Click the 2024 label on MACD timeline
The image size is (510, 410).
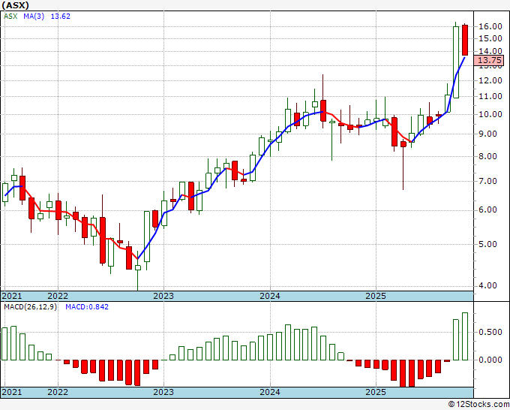click(x=270, y=392)
